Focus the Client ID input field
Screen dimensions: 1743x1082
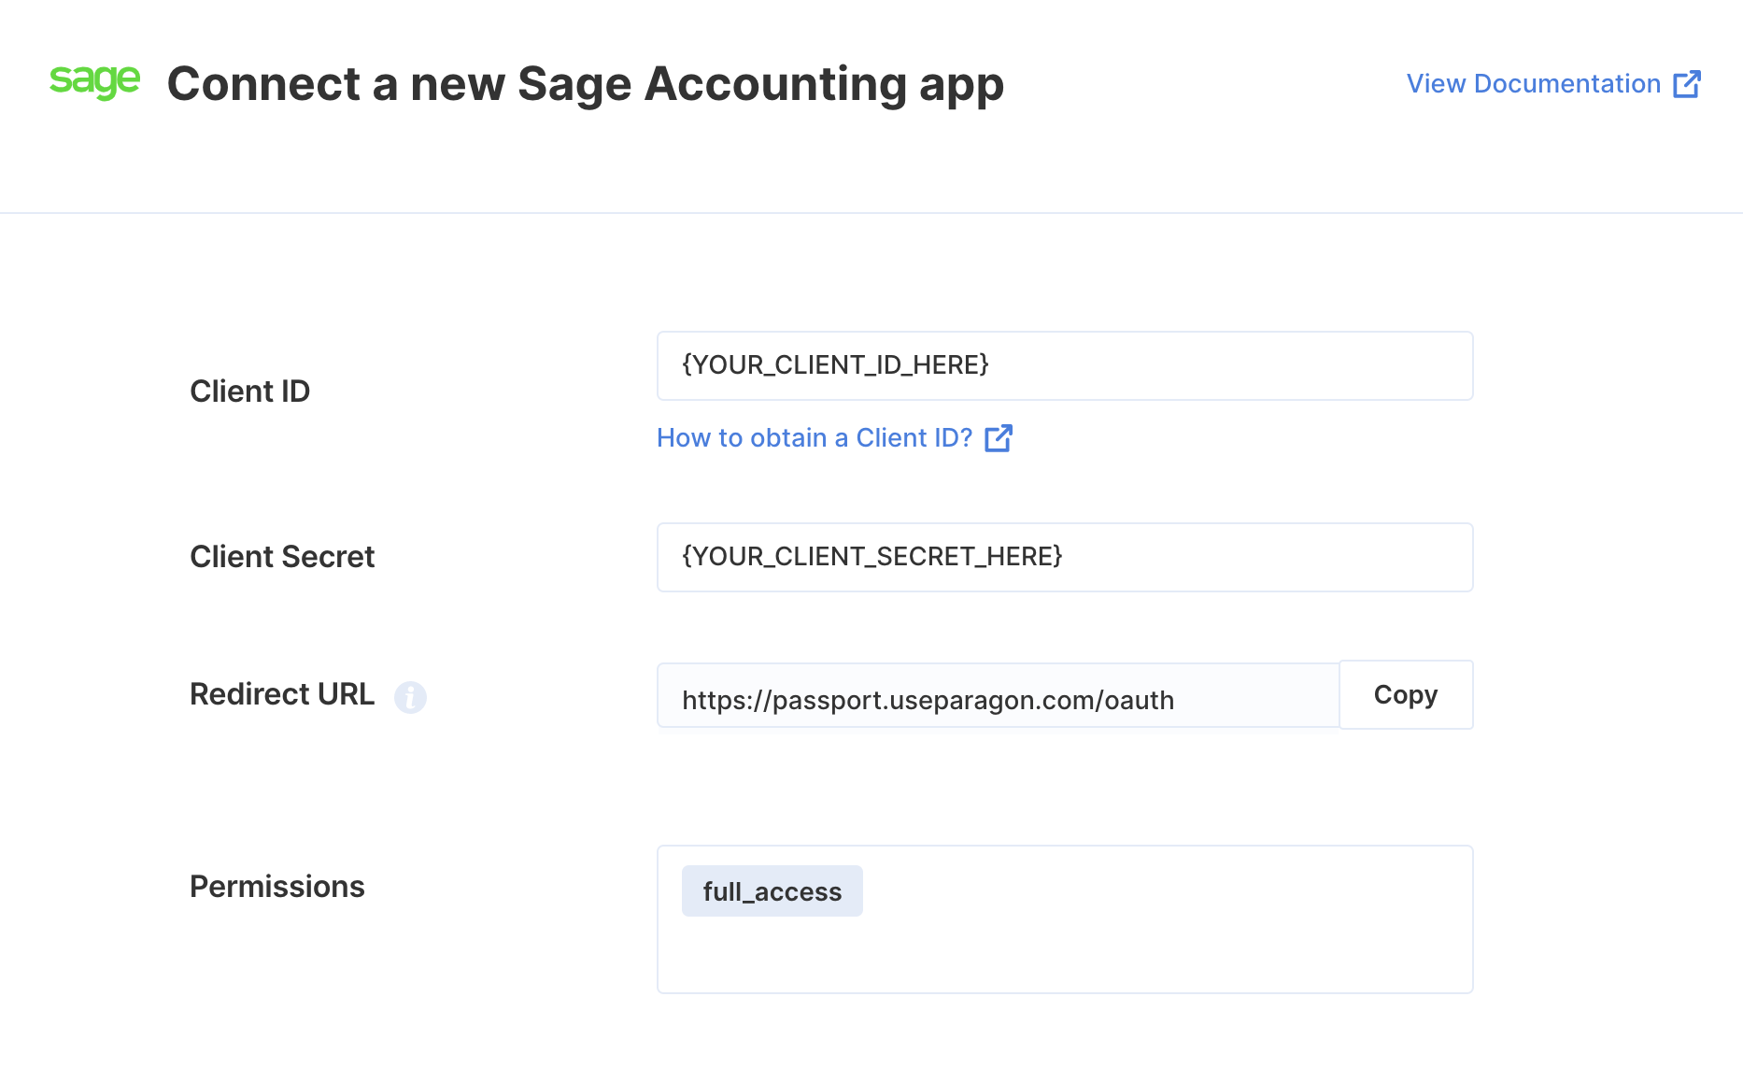point(1065,365)
